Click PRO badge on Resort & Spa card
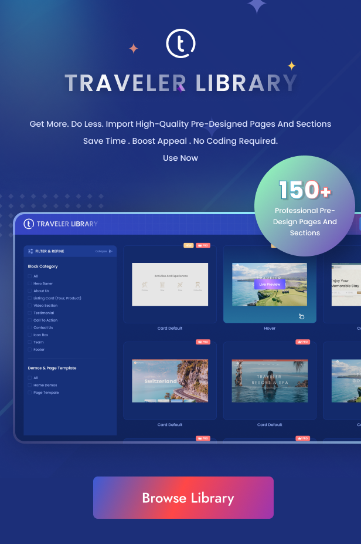The width and height of the screenshot is (361, 544). (302, 342)
